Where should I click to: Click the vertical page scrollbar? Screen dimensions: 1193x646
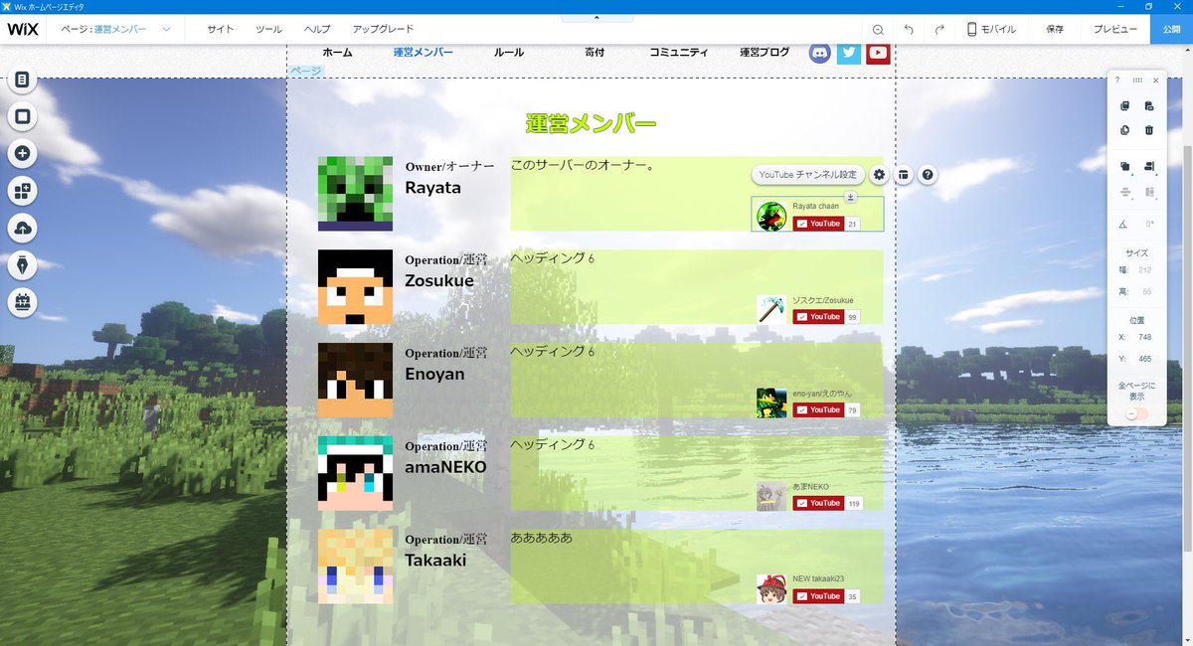(x=1188, y=348)
